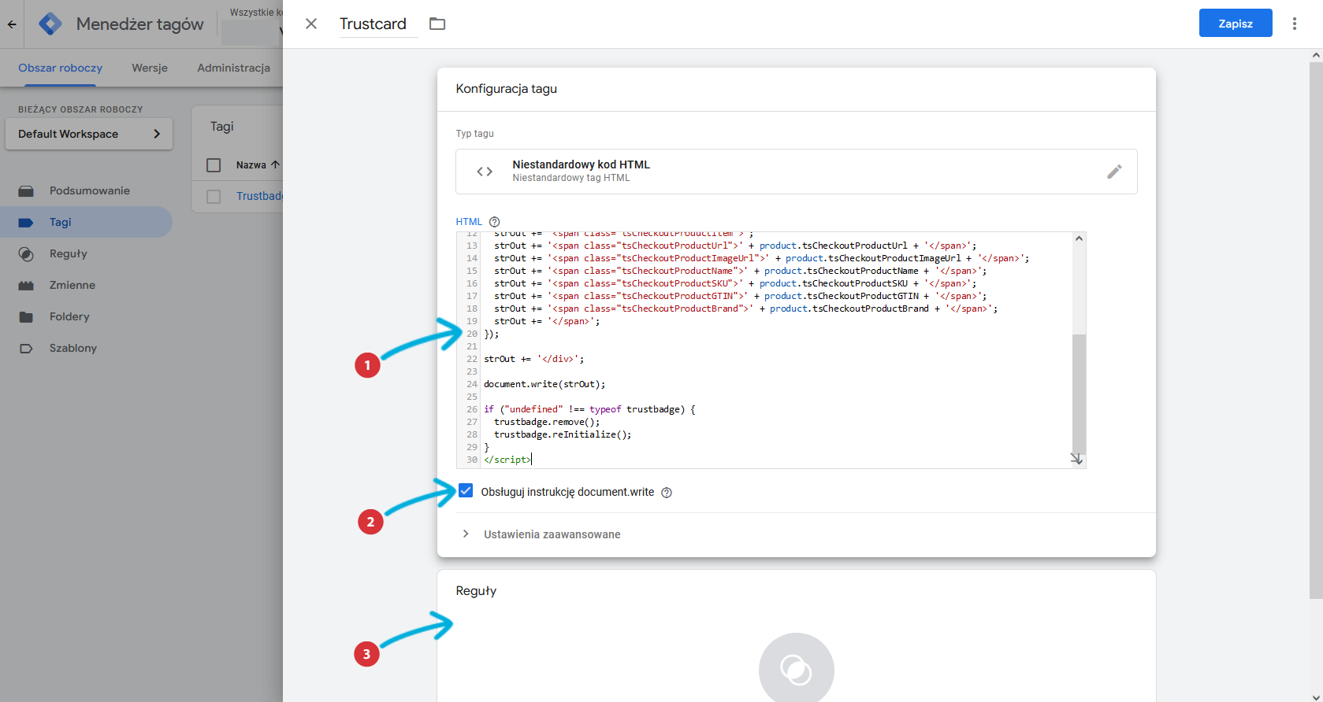The height and width of the screenshot is (702, 1323).
Task: Click the Typ tagu label
Action: (475, 134)
